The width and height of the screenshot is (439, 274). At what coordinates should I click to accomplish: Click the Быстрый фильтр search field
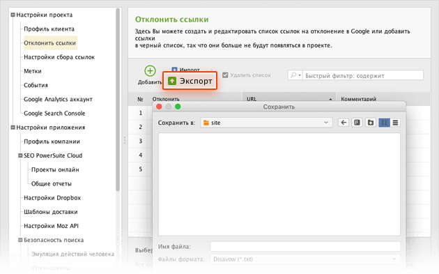click(x=363, y=75)
